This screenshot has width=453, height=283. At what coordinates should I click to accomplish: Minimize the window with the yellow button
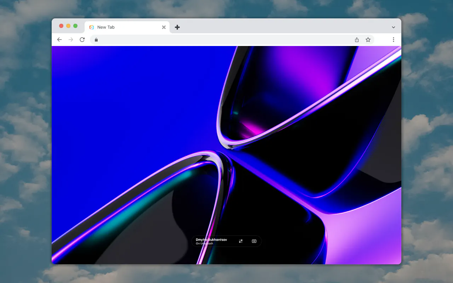click(x=68, y=26)
